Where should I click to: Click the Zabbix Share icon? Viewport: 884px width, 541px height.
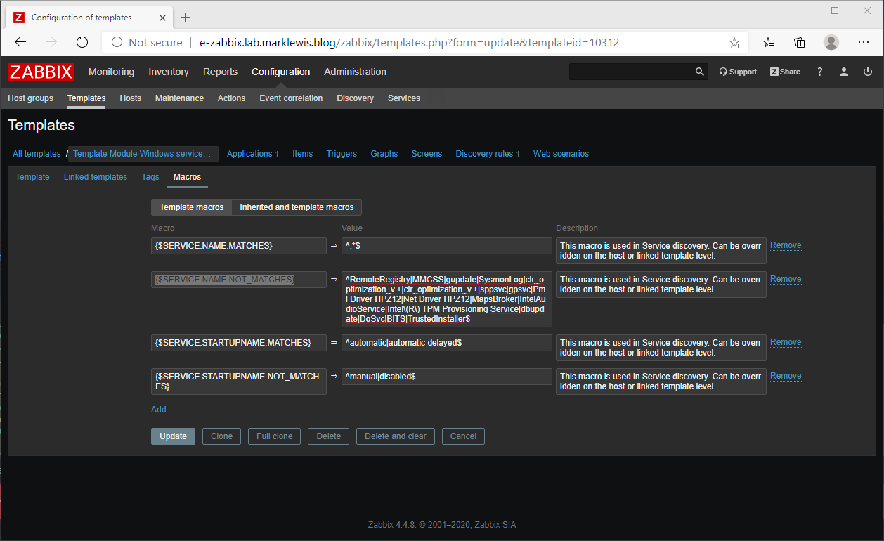[x=784, y=72]
